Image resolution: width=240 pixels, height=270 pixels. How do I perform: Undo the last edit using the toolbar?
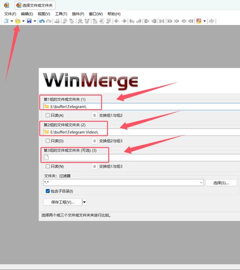point(42,21)
